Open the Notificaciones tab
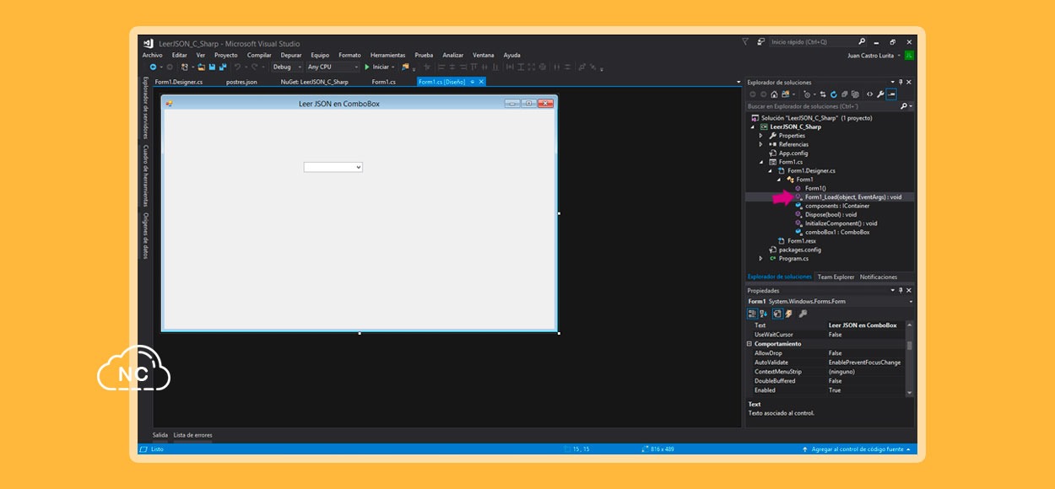The image size is (1055, 489). coord(879,277)
